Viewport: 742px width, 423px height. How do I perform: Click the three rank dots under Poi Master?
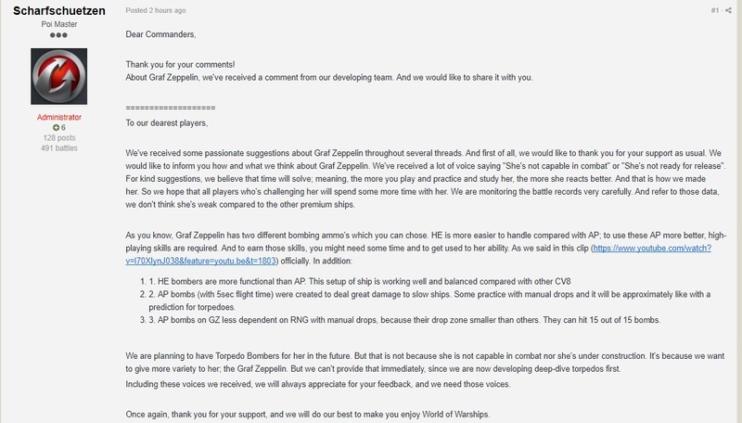[58, 34]
